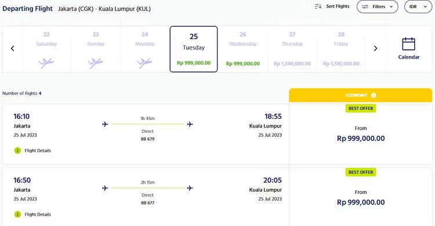The image size is (435, 226).
Task: Select the Thursday 27 date tab
Action: point(292,49)
